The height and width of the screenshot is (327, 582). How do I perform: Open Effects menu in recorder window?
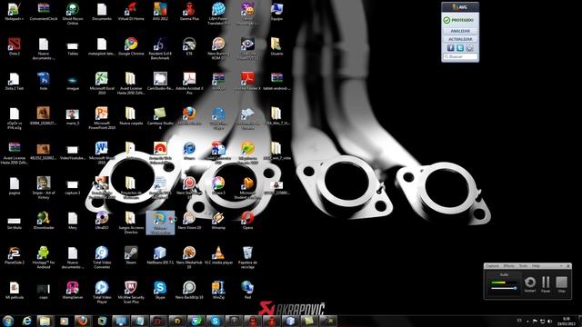509,266
